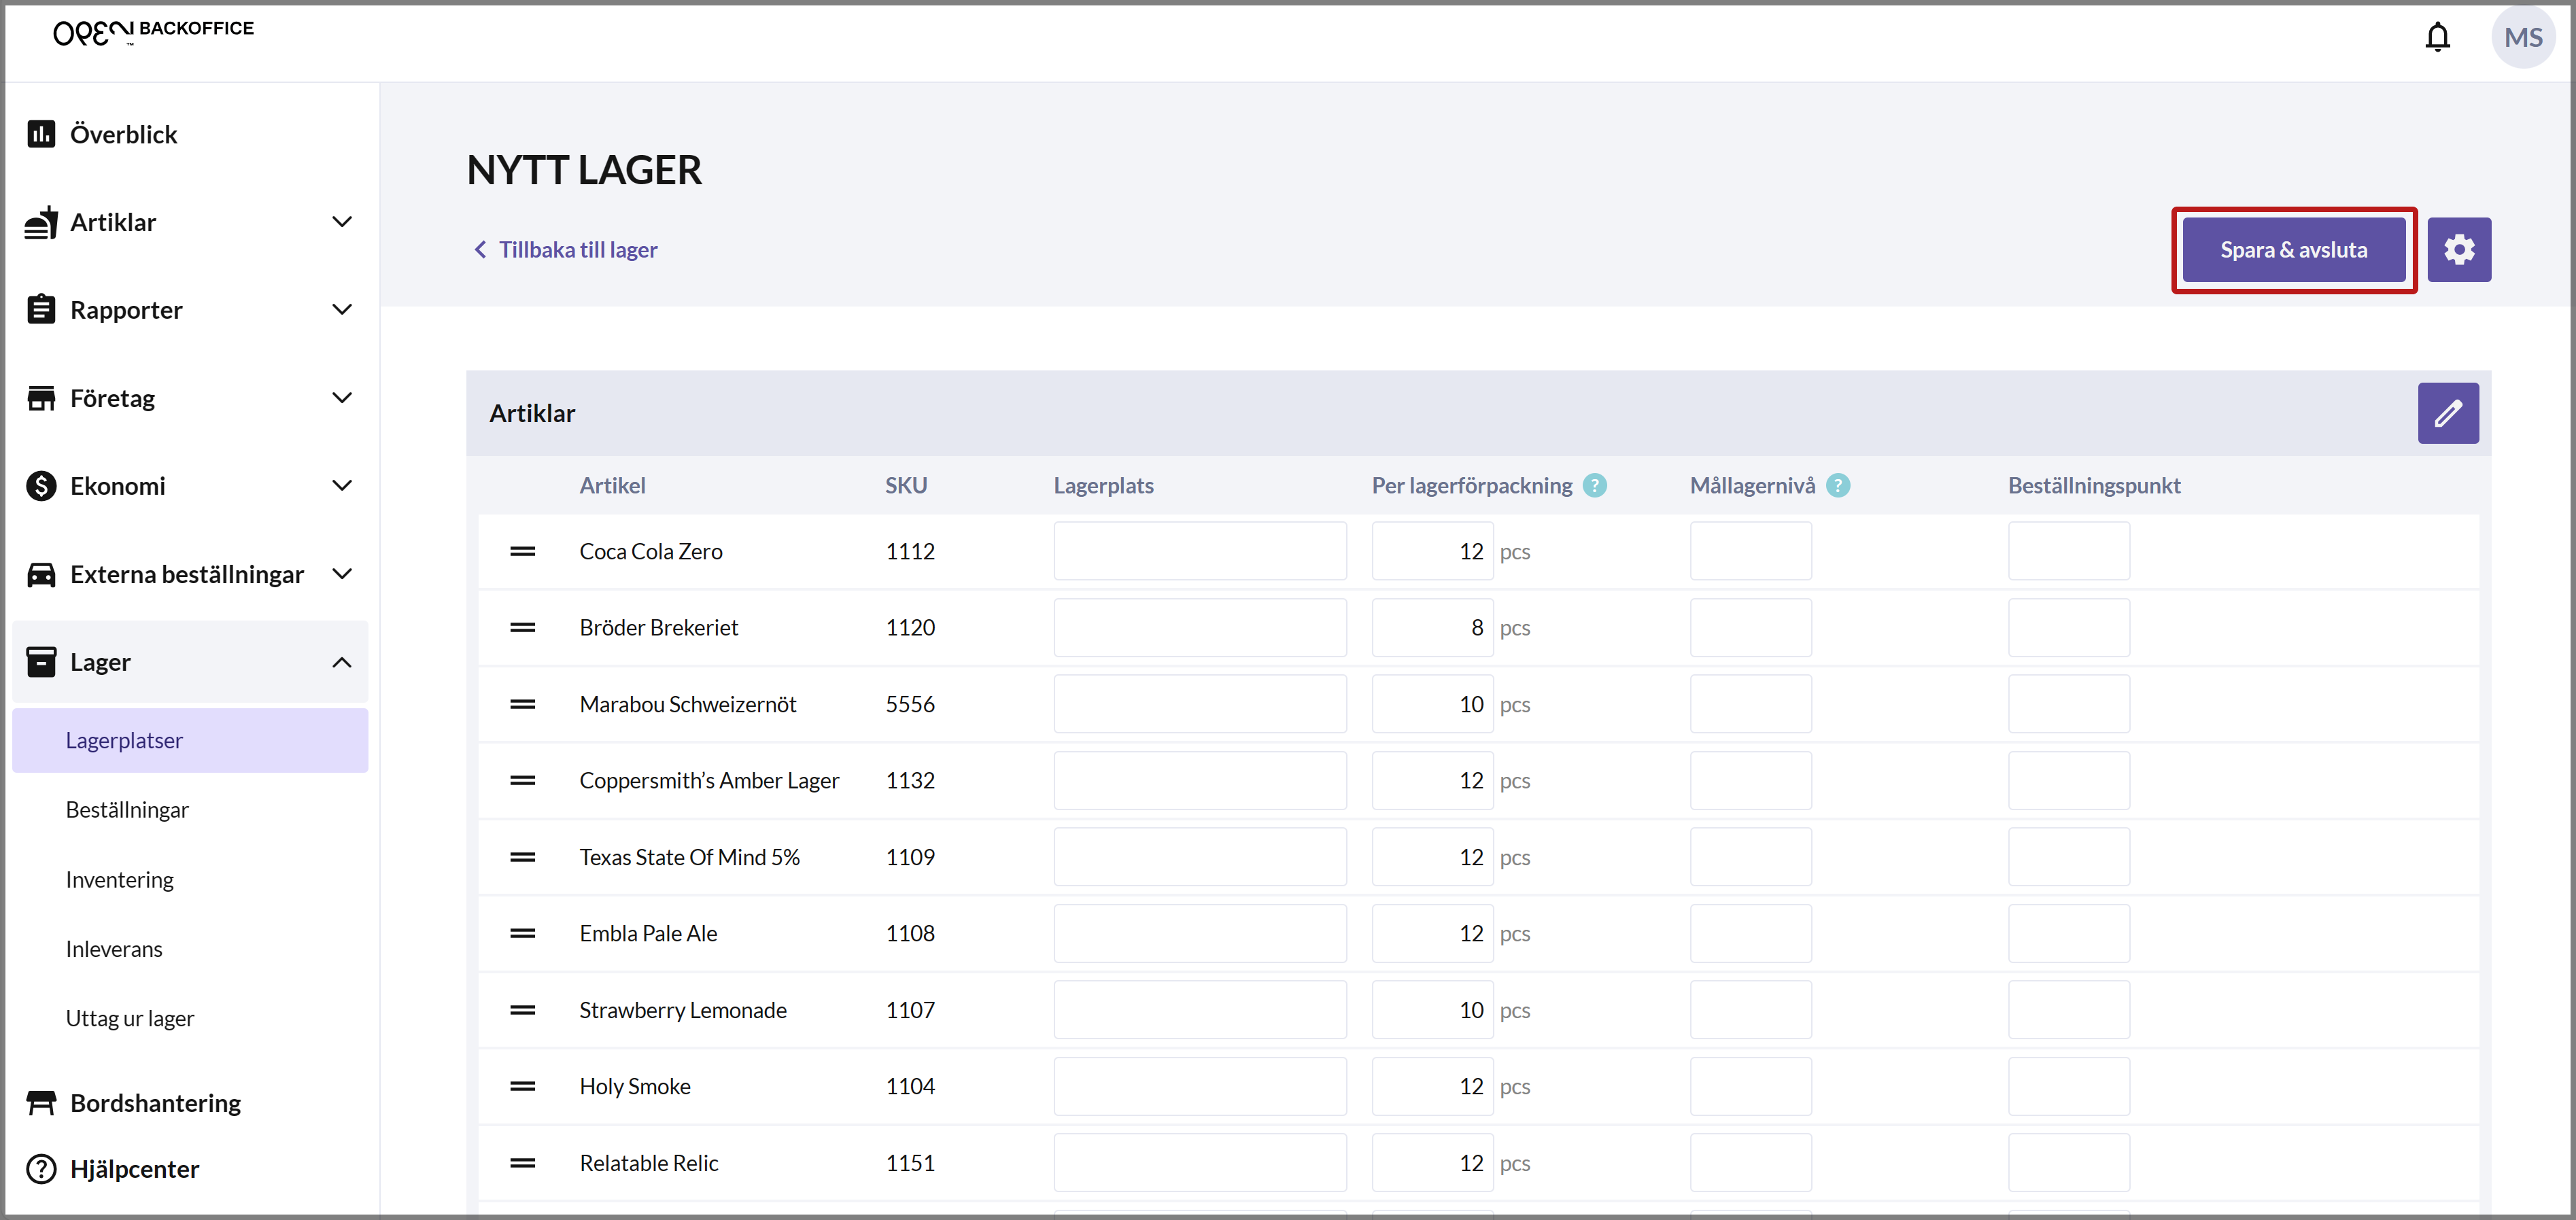Grab the drag handle for Coca Cola Zero
Screen dimensions: 2576x1220
pos(522,551)
